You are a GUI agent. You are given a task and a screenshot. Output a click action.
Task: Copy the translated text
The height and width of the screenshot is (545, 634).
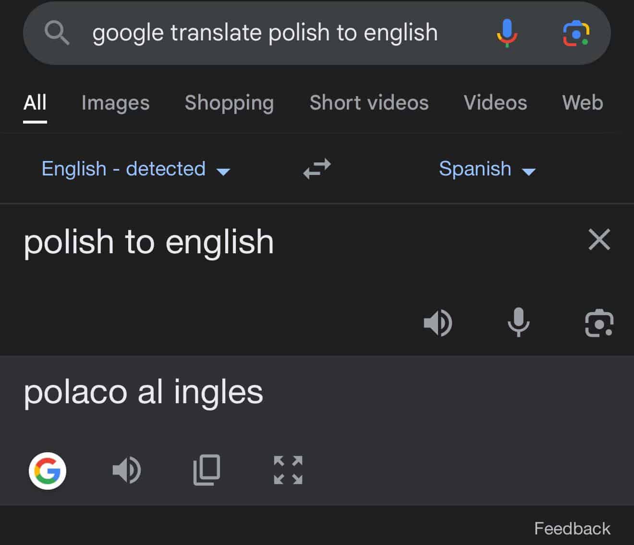[207, 470]
